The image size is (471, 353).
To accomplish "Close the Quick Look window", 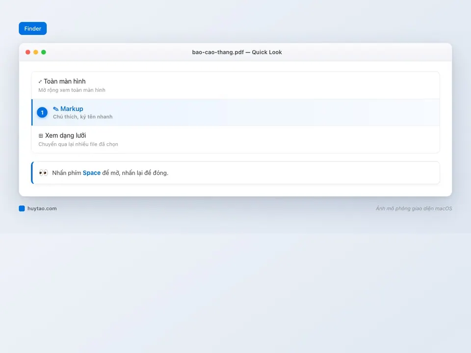I will pos(28,52).
